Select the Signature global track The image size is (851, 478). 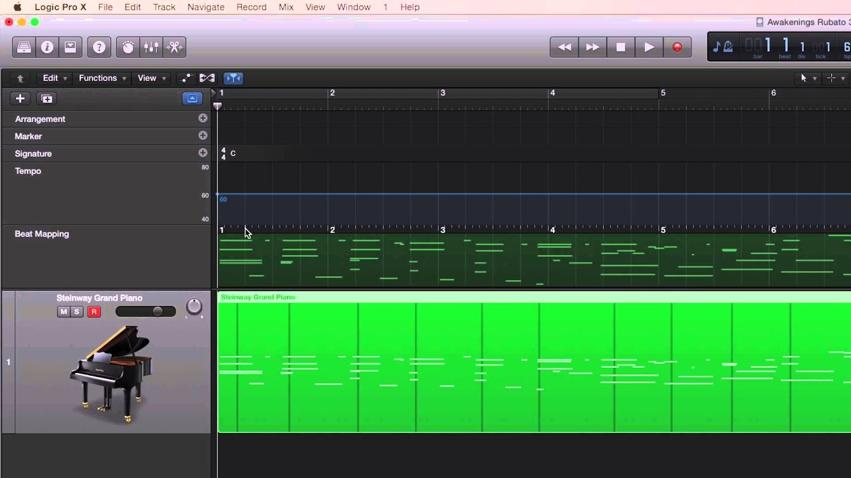[x=33, y=153]
